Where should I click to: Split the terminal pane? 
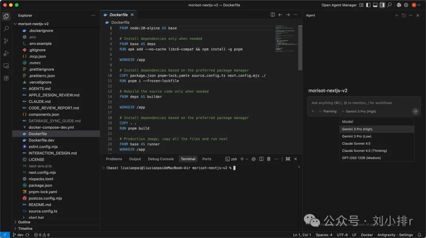262,159
